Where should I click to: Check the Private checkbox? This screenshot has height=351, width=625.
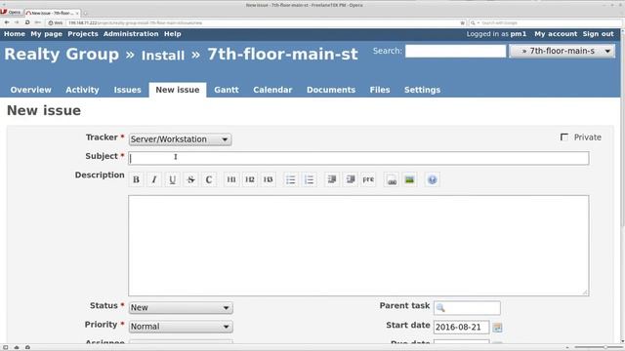tap(564, 136)
